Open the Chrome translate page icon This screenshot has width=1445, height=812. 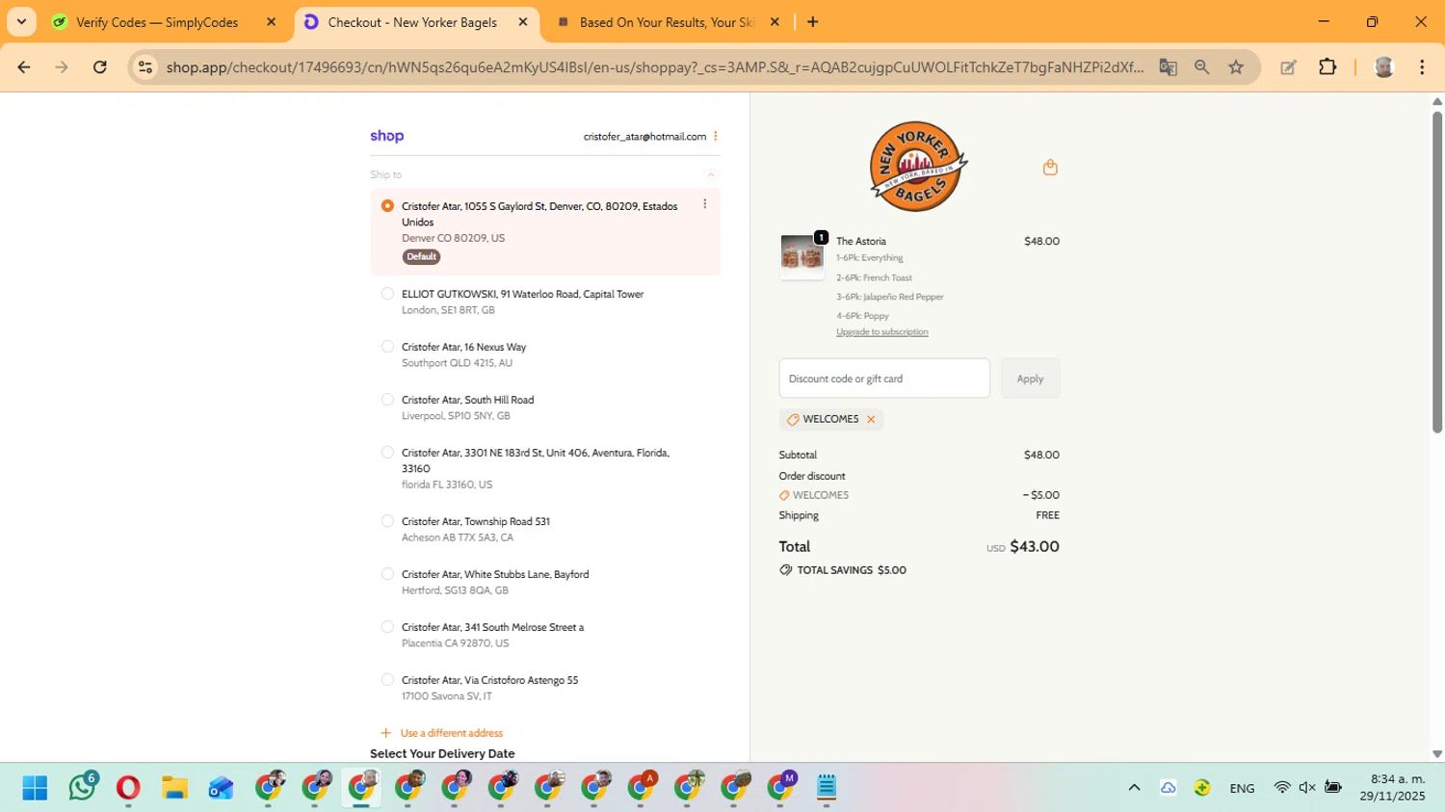pos(1168,66)
